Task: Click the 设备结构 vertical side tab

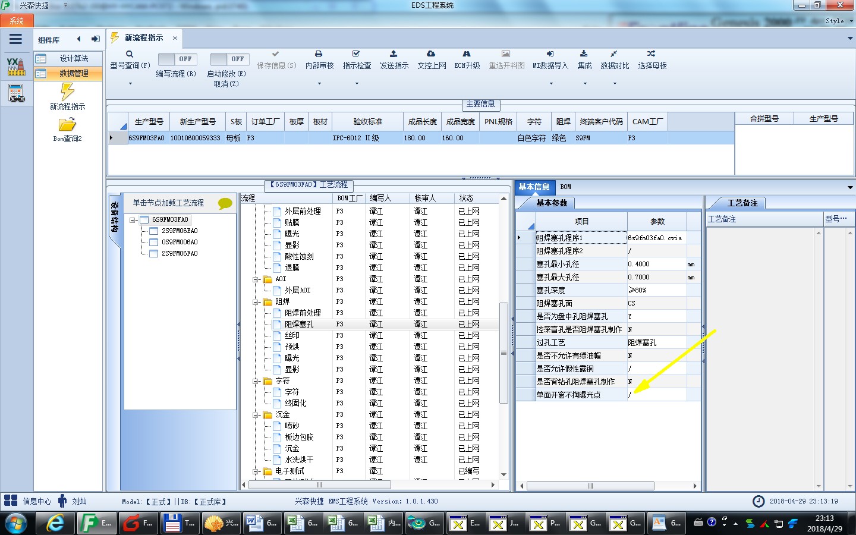Action: pyautogui.click(x=115, y=218)
